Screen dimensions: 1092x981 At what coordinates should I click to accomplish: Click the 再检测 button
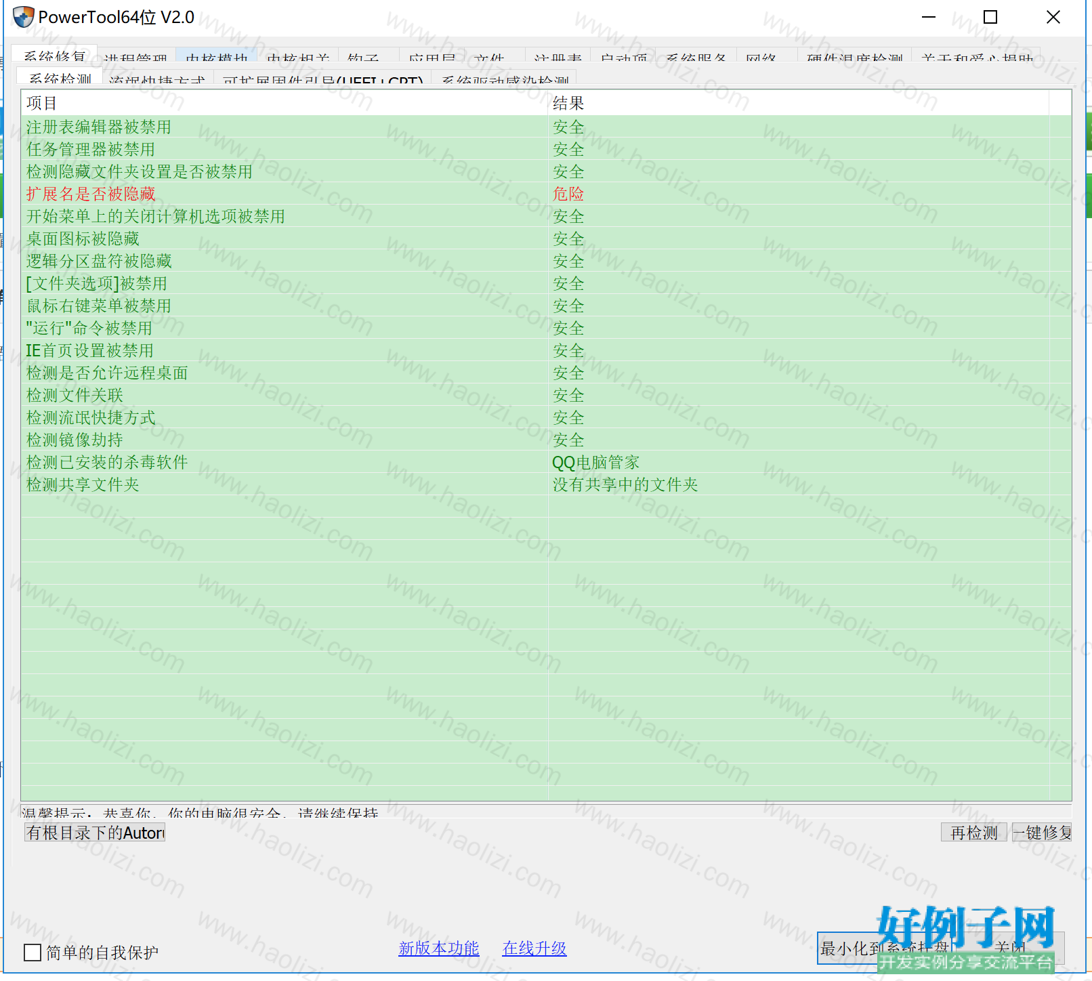click(974, 833)
